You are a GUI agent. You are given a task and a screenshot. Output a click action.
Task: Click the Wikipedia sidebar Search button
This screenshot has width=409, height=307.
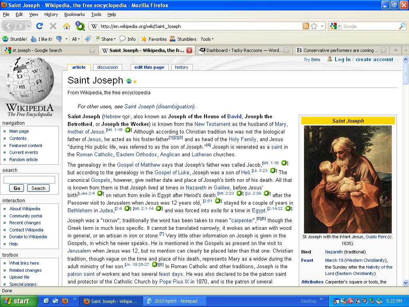(x=38, y=188)
